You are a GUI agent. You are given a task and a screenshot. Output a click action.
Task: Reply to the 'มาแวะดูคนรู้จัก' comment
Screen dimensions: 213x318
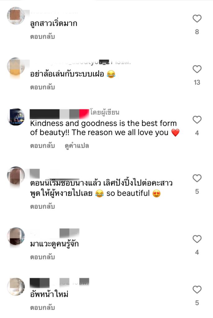pyautogui.click(x=43, y=257)
